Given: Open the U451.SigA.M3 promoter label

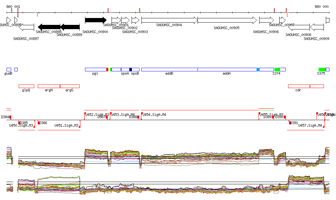Looking at the screenshot, I should [66, 125].
